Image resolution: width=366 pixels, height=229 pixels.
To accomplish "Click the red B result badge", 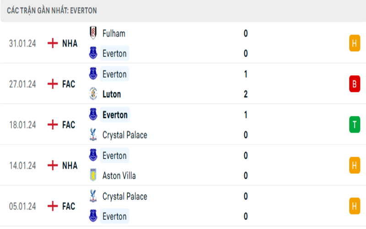I will [354, 84].
